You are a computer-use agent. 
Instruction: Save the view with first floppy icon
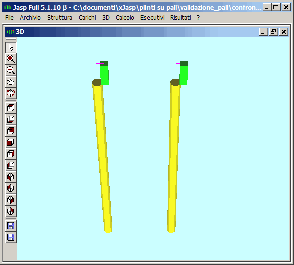point(11,226)
